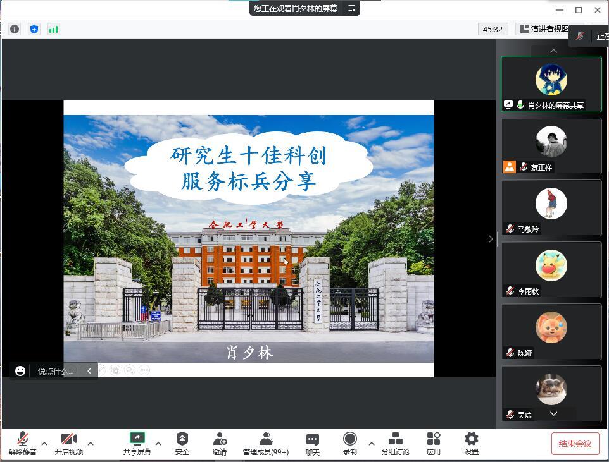This screenshot has height=462, width=609.
Task: Expand video options arrow beside 开启视频
Action: 91,444
